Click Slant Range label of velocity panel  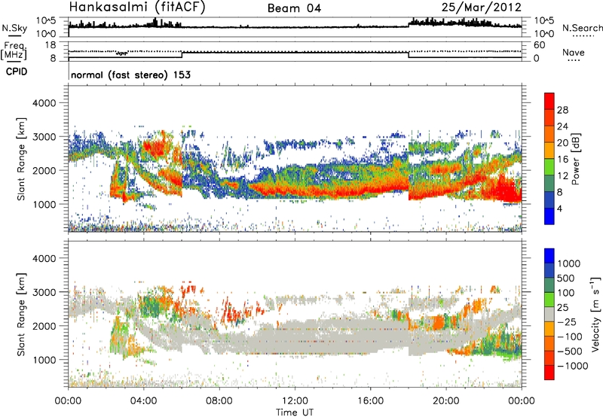(21, 315)
